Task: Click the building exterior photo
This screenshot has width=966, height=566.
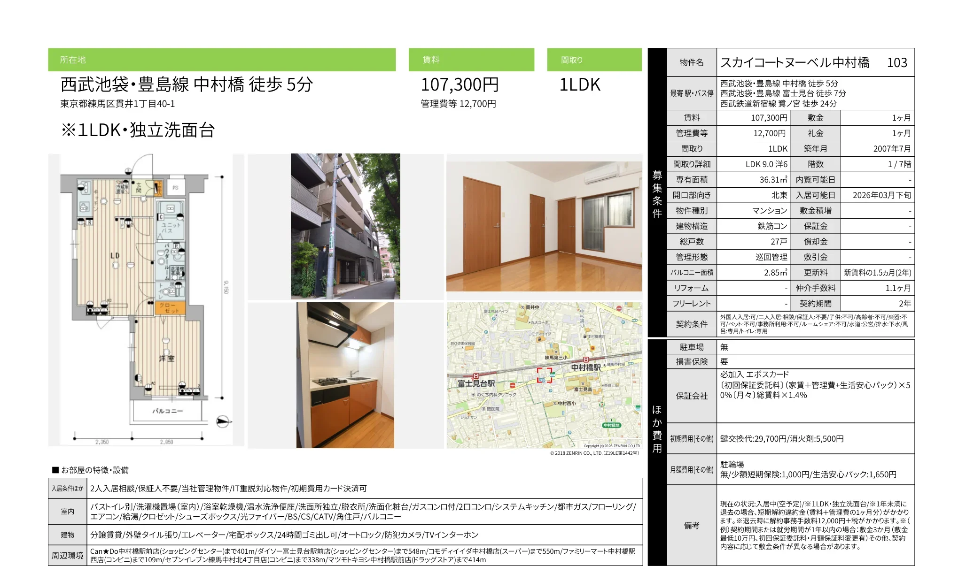Action: 345,226
